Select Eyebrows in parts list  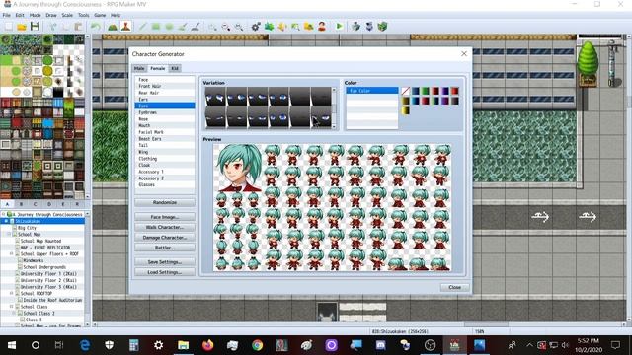pos(165,112)
